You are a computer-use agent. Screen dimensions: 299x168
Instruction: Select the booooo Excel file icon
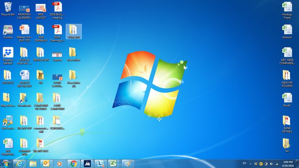pos(287,32)
